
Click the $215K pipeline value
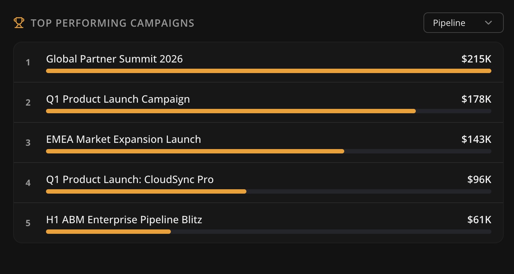click(476, 59)
